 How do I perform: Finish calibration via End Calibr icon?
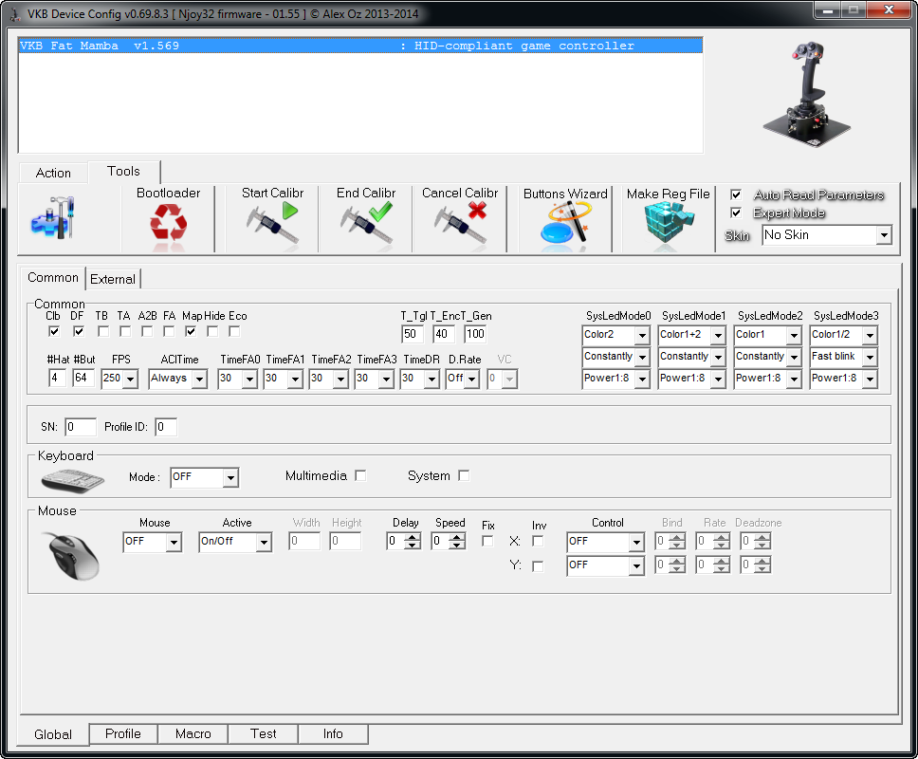click(366, 222)
